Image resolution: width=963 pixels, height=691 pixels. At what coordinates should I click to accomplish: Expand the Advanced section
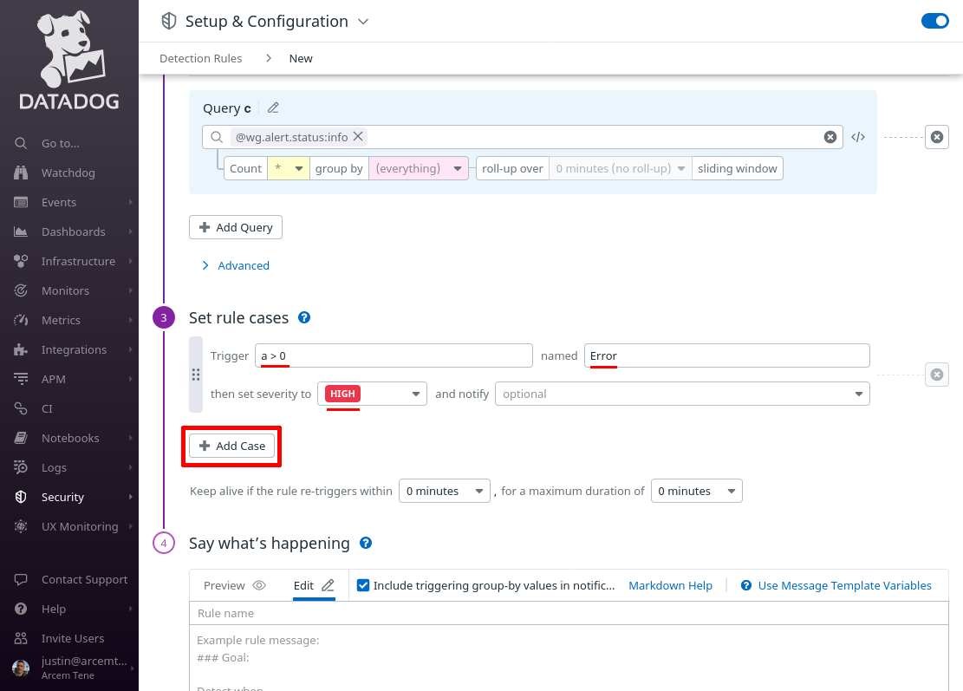pos(236,265)
